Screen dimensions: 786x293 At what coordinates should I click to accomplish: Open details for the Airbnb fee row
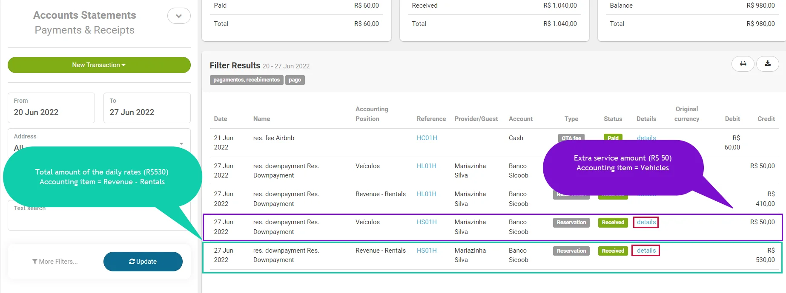(x=646, y=138)
